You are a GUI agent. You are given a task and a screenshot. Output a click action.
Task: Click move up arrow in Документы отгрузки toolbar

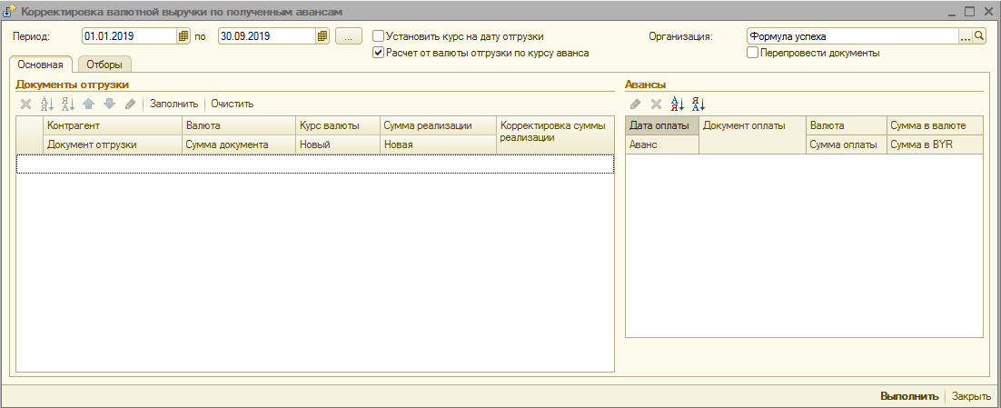88,104
